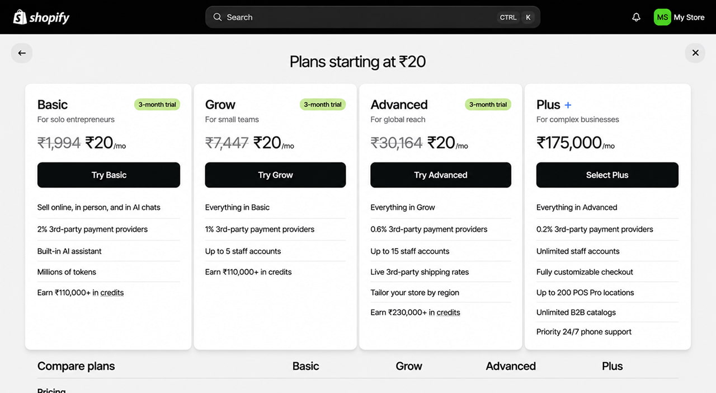Click the blue plus beside Plus

(x=568, y=105)
